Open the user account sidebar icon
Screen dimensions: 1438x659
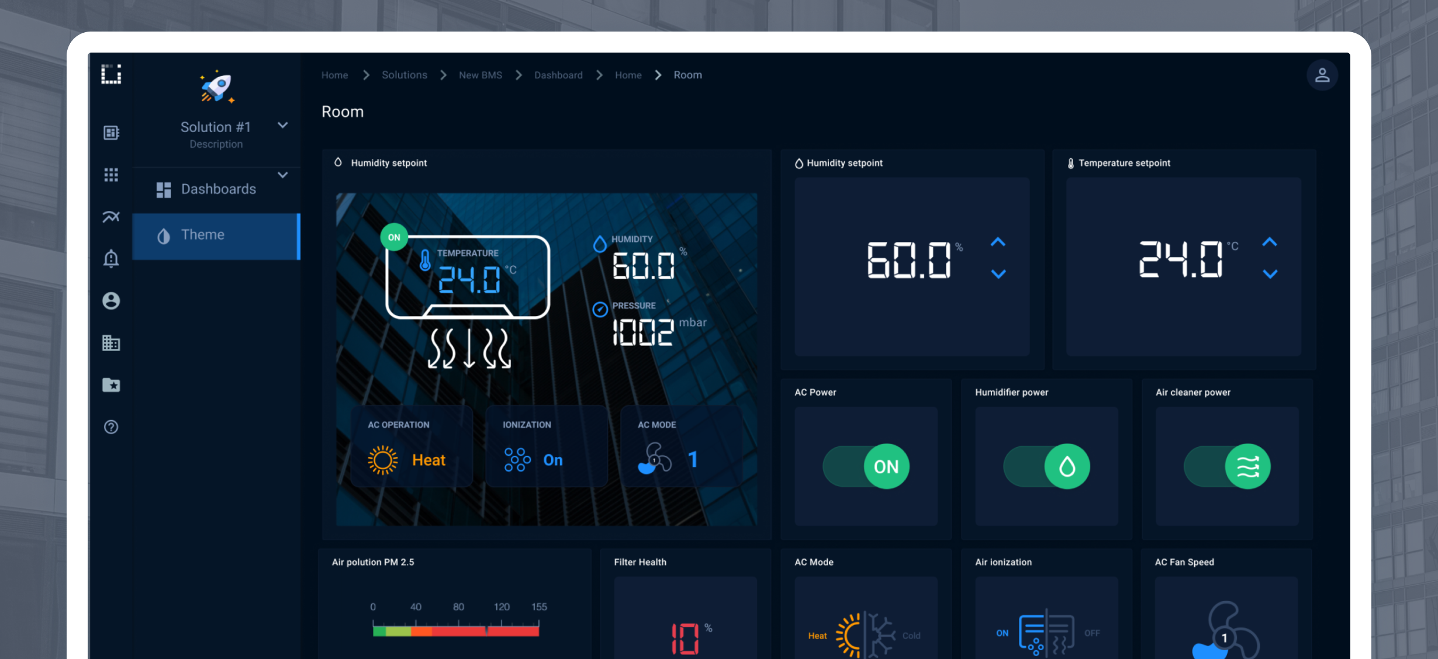pos(111,301)
